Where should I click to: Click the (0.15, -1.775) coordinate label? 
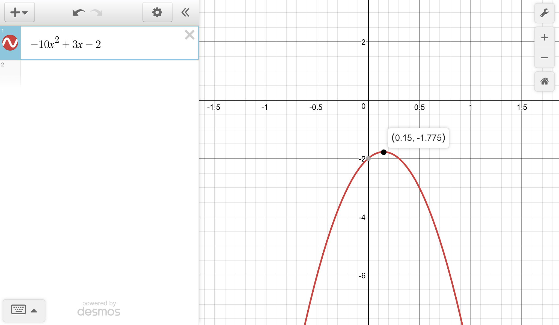point(418,138)
